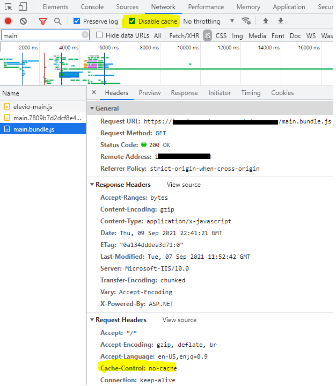Collapse the General section
Viewport: 336px width, 386px height.
pos(92,108)
